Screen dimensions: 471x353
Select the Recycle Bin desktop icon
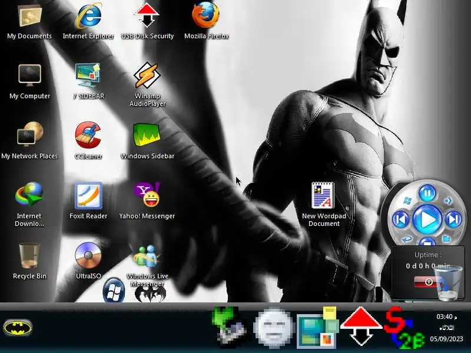(29, 255)
